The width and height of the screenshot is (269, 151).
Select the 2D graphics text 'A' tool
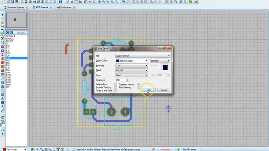[x=2, y=99]
